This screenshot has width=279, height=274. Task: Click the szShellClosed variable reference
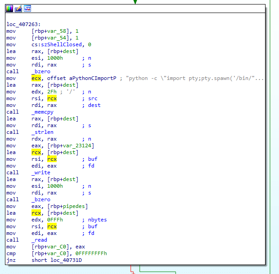(x=62, y=44)
